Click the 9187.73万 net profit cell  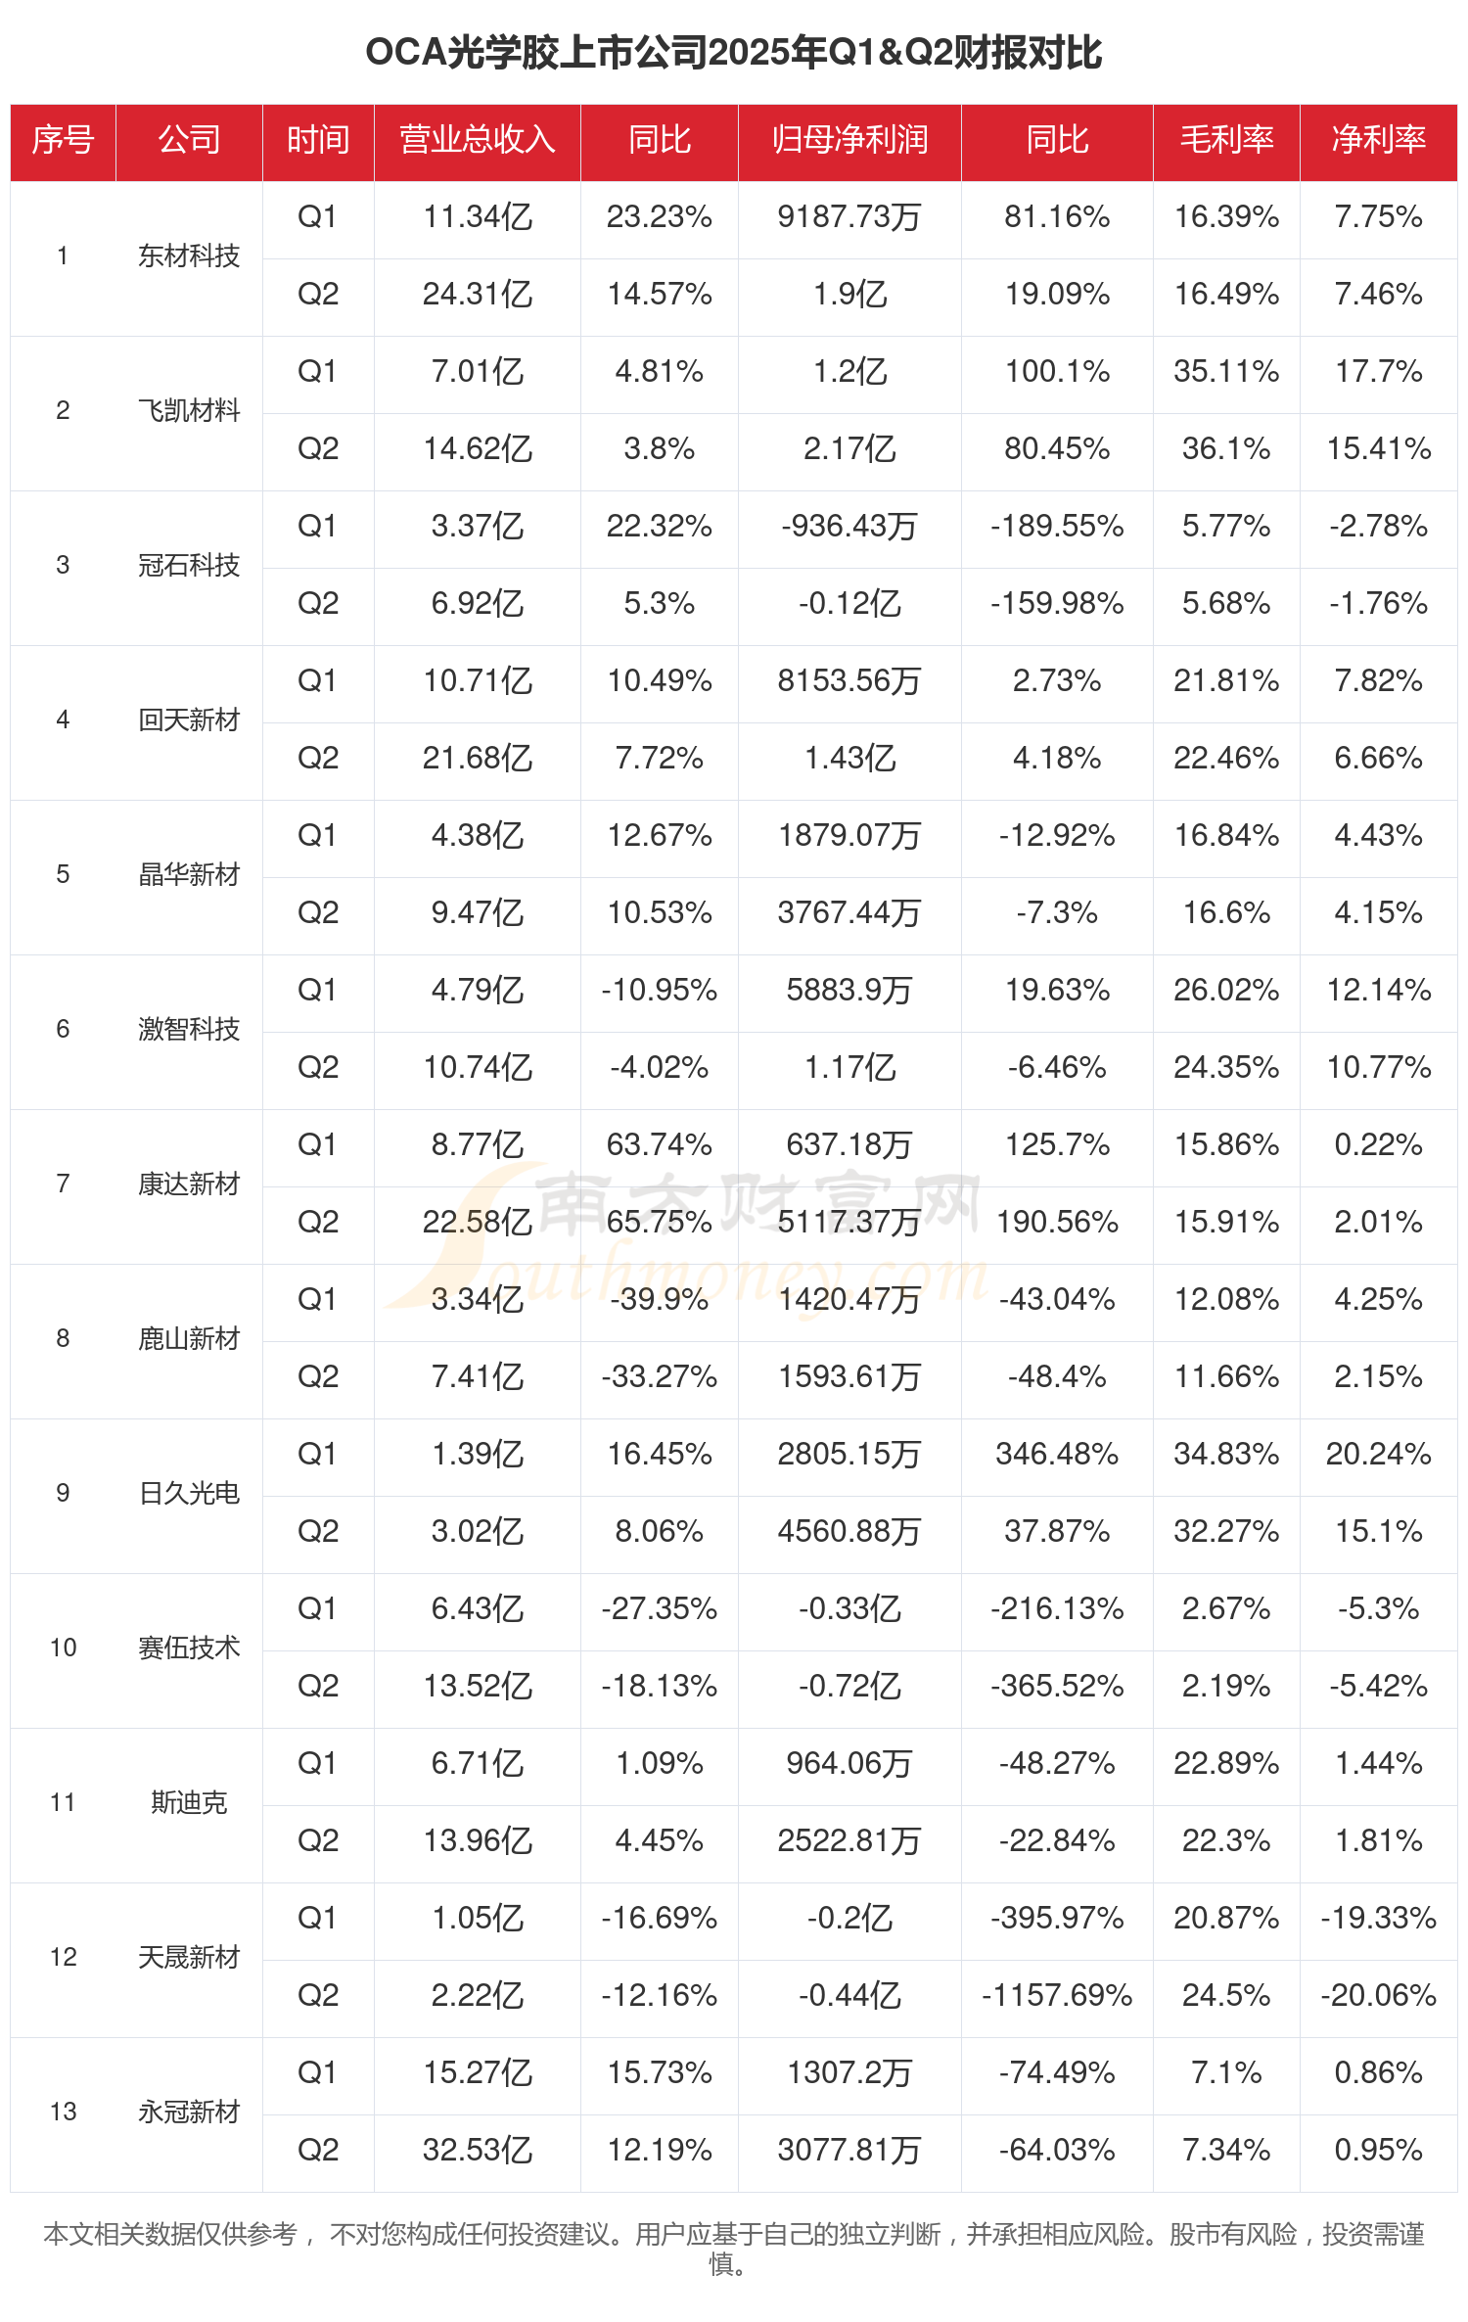[x=849, y=217]
